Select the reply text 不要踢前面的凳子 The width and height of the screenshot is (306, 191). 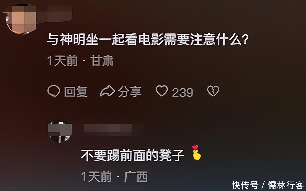pos(133,156)
